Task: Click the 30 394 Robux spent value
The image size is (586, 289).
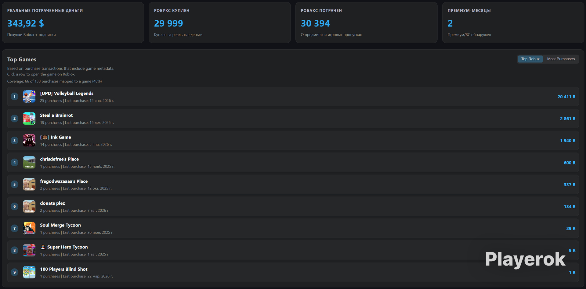Action: point(315,23)
